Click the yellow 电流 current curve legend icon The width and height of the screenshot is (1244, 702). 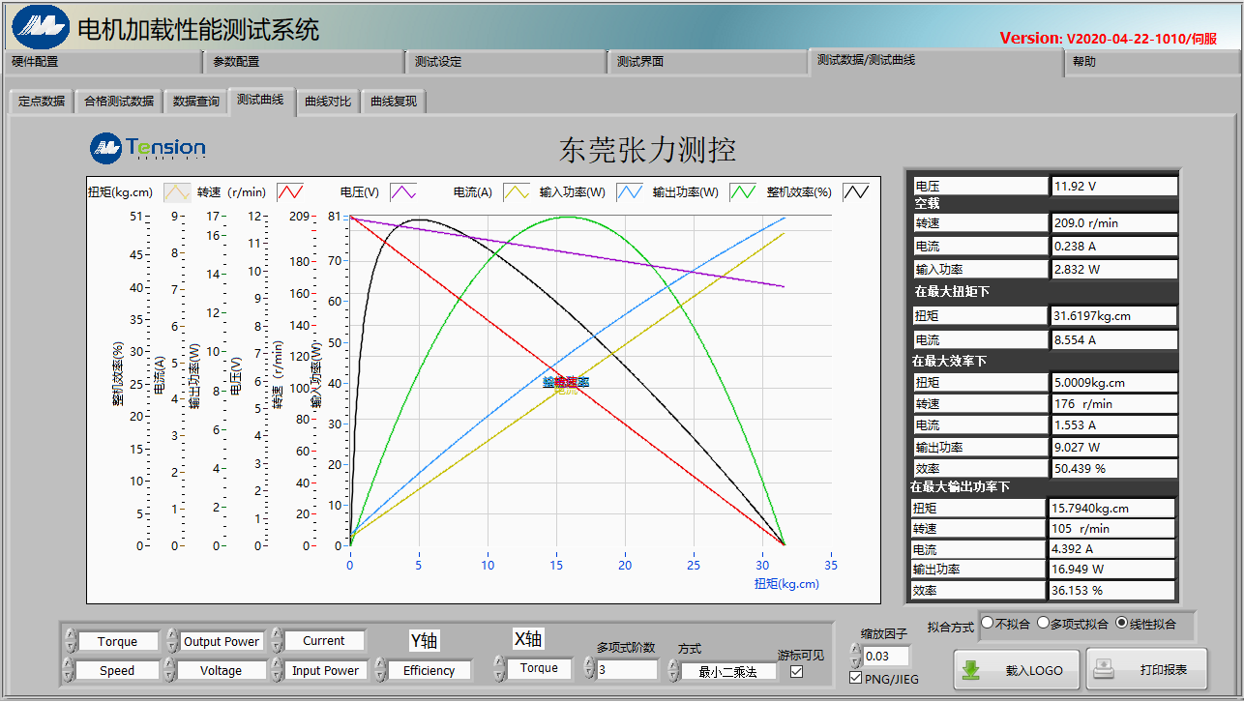click(x=517, y=191)
